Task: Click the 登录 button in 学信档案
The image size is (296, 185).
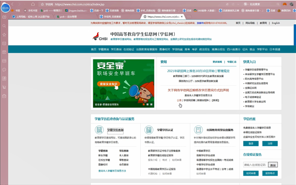Action: click(x=251, y=144)
